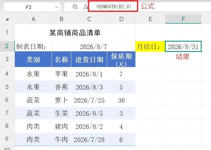This screenshot has height=150, width=211.
Task: Click header cell 保质期(天)
Action: tap(121, 59)
